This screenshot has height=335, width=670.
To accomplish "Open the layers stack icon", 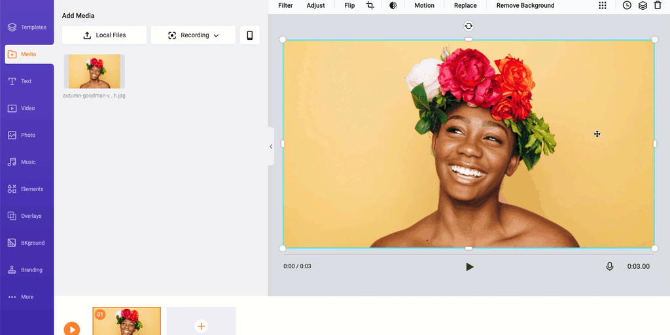I will click(x=643, y=5).
